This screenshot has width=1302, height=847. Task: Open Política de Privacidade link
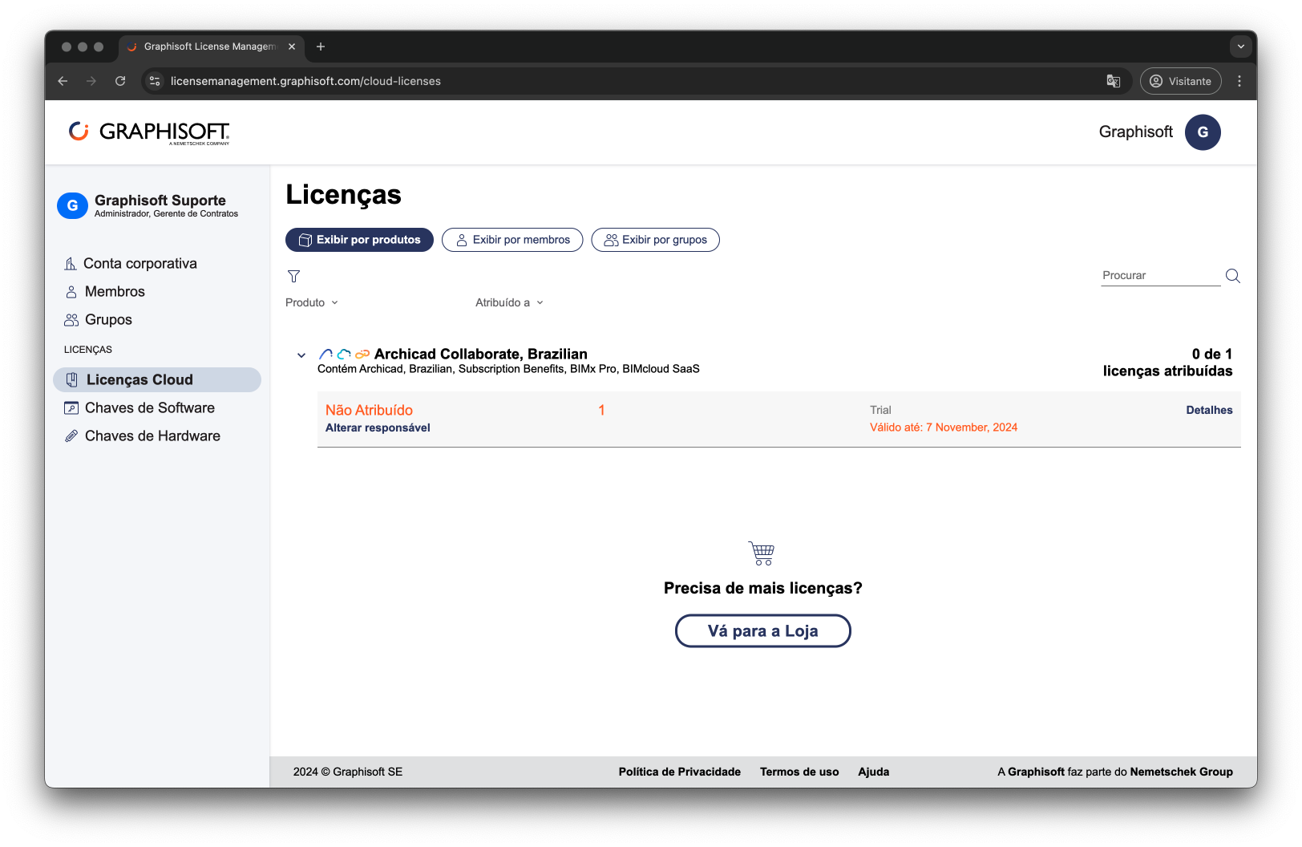click(x=680, y=772)
